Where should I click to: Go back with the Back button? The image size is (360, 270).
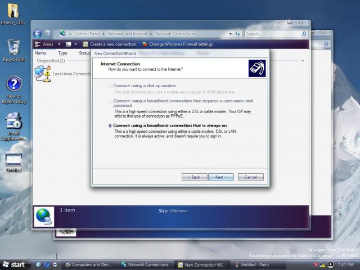tap(194, 177)
